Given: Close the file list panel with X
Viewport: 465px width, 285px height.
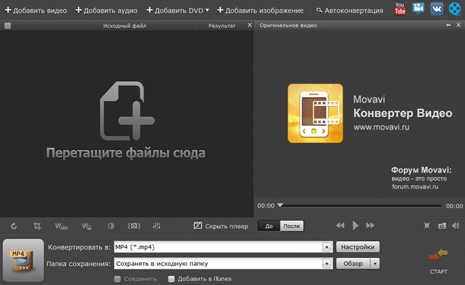Looking at the screenshot, I should pos(250,26).
